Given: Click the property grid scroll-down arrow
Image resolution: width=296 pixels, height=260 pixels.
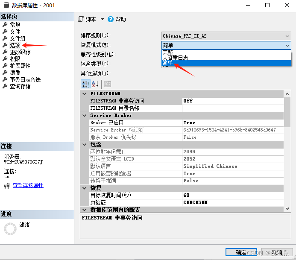Looking at the screenshot, I should point(287,209).
